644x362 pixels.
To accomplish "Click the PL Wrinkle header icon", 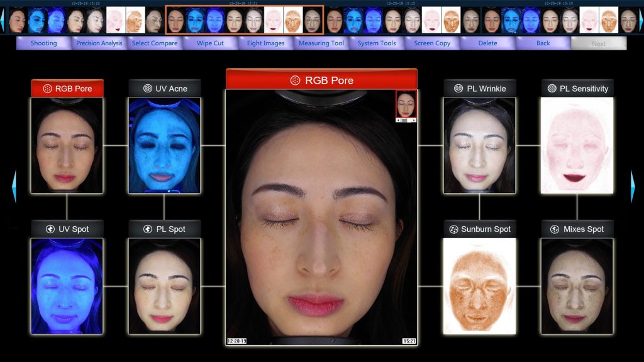I will [x=458, y=89].
